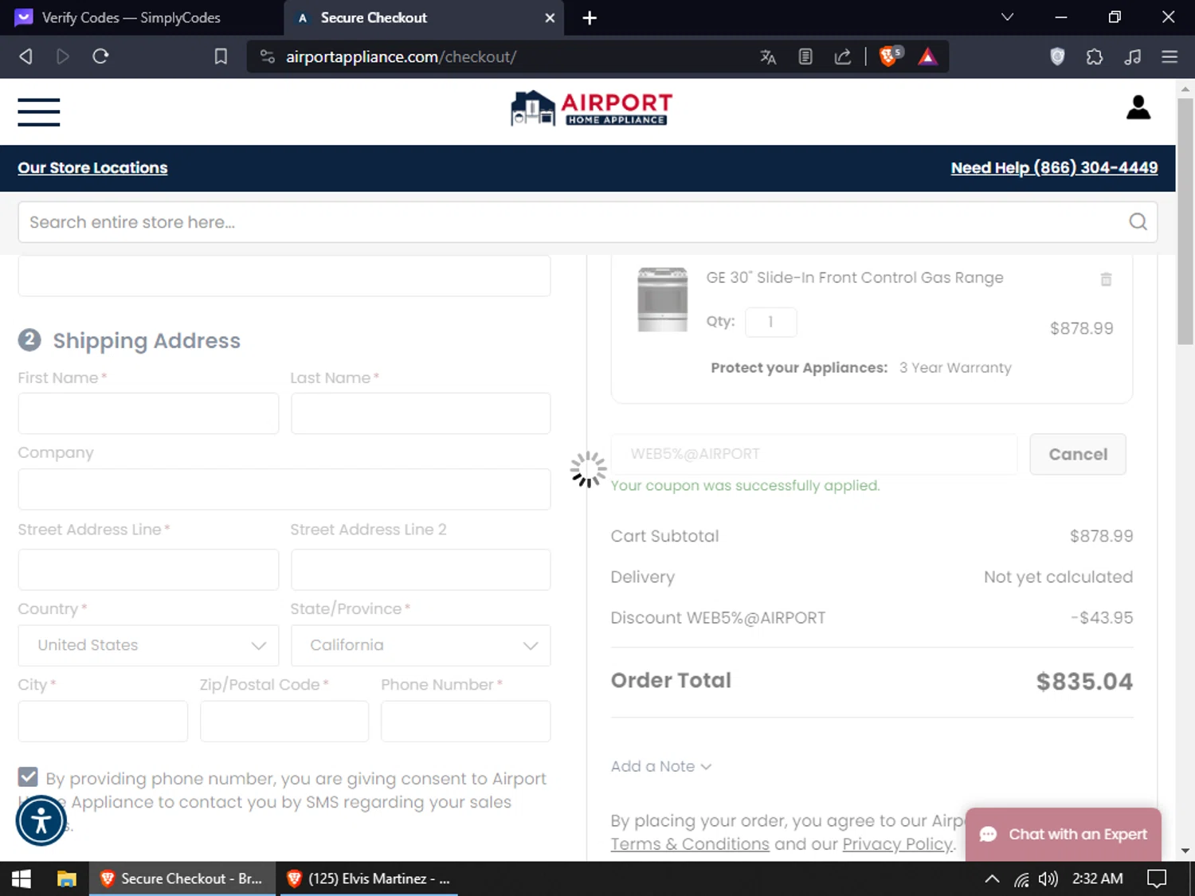This screenshot has width=1195, height=896.
Task: Click the Phone Number field
Action: coord(465,722)
